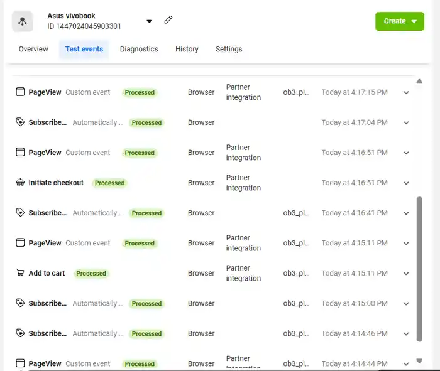Expand the Subscribe event at 4:14:46 PM
The image size is (440, 371).
click(x=406, y=334)
